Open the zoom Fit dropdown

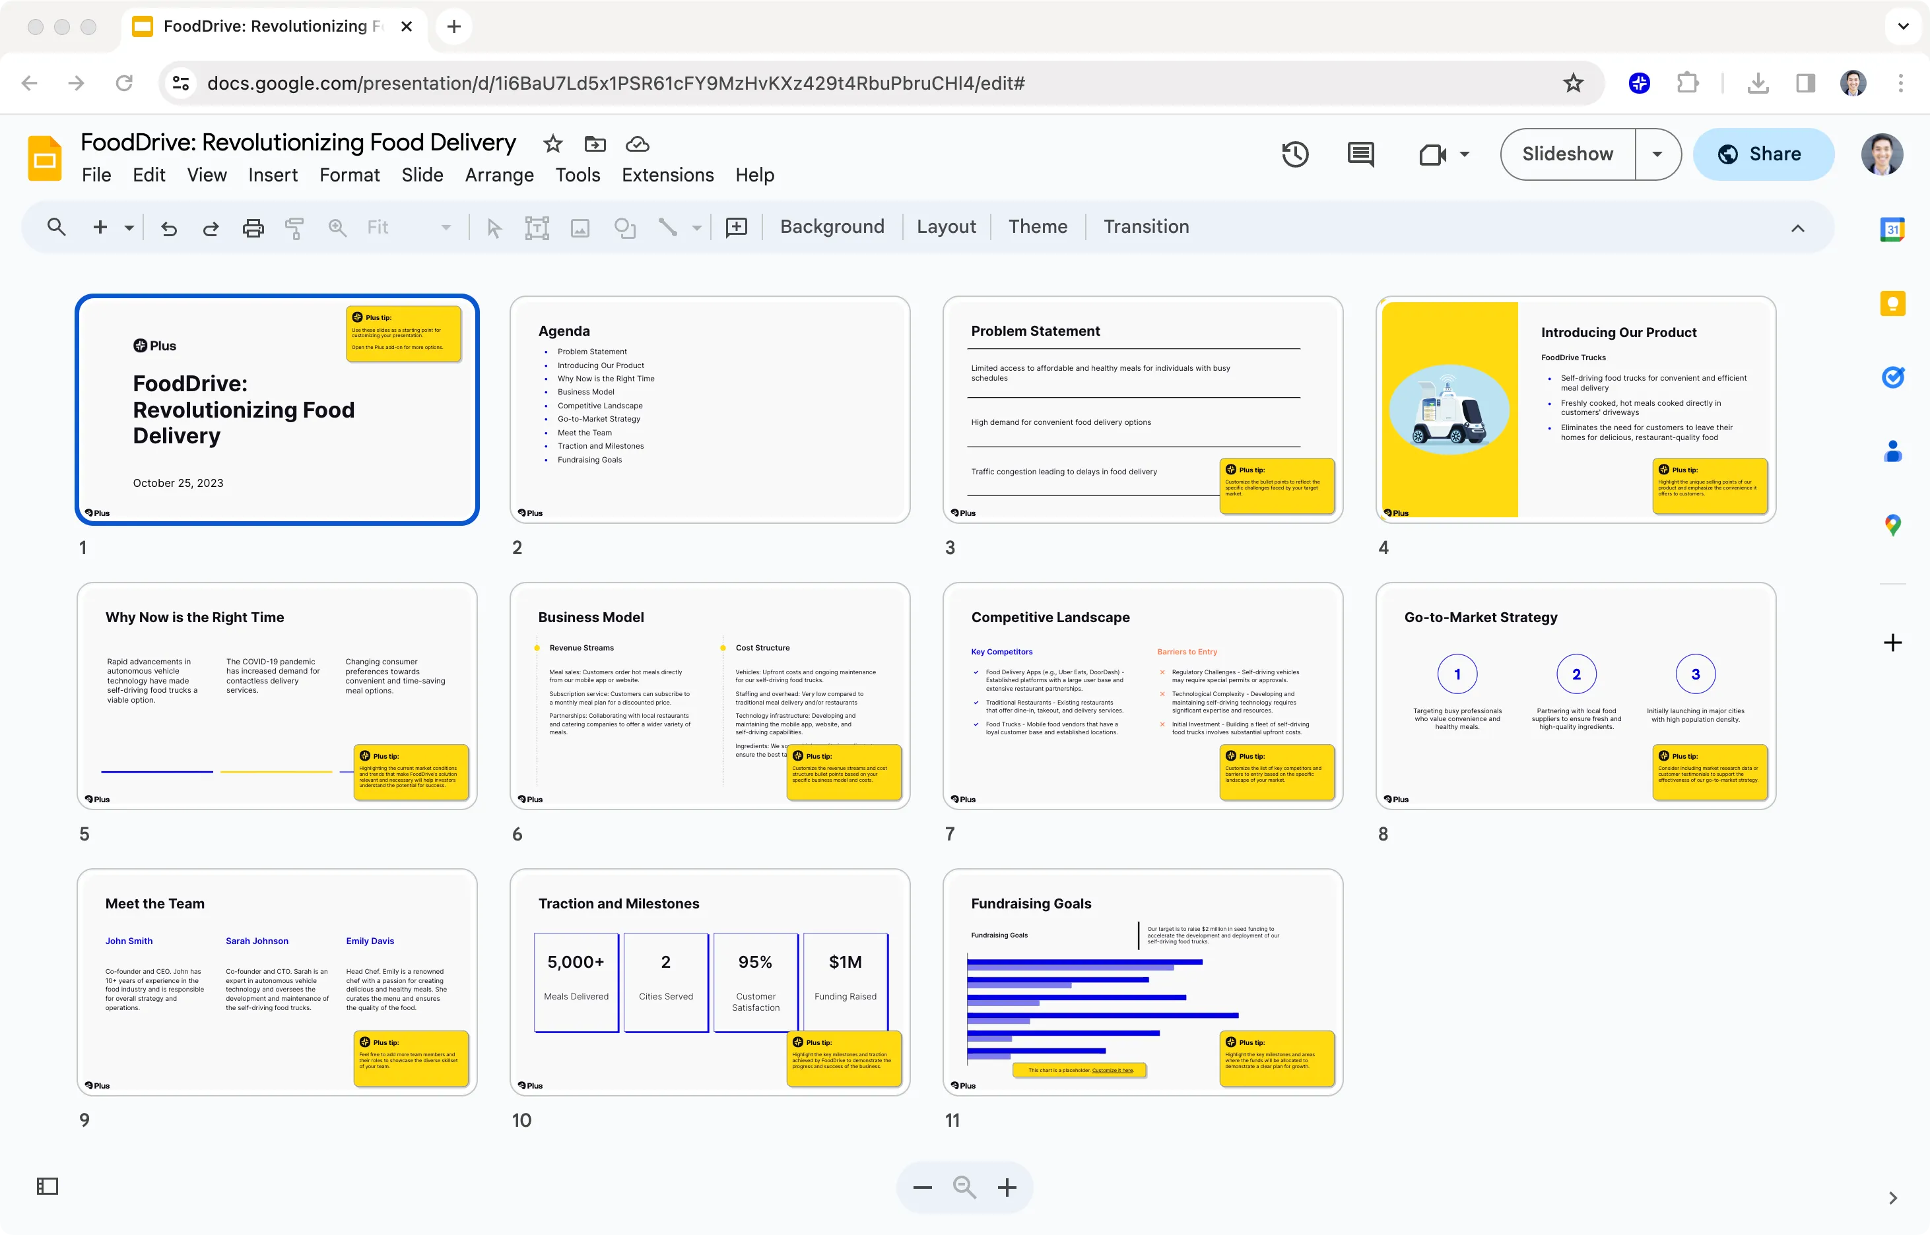pyautogui.click(x=446, y=227)
